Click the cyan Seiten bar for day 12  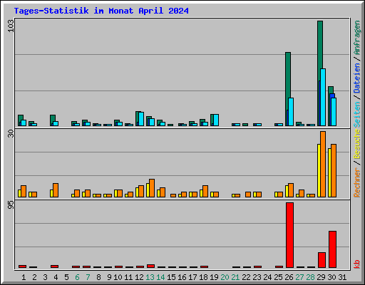[141, 119]
